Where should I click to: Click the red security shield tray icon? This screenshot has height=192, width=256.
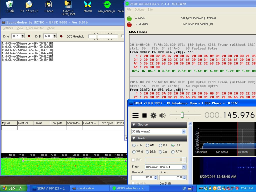(237, 188)
